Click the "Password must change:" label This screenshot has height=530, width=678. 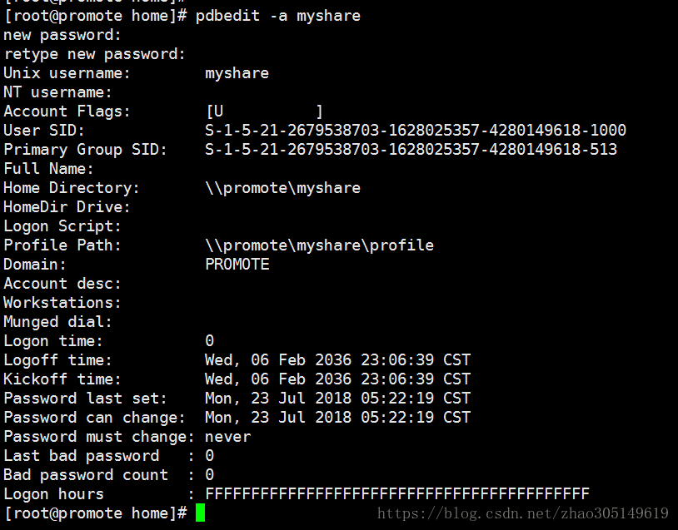(99, 437)
